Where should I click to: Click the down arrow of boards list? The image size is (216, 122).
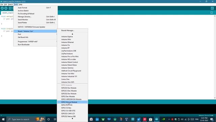tap(73, 119)
